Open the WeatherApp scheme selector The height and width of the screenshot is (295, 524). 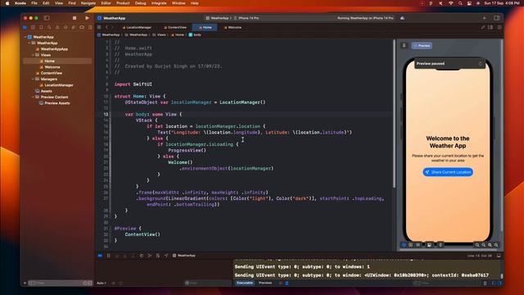tap(218, 18)
